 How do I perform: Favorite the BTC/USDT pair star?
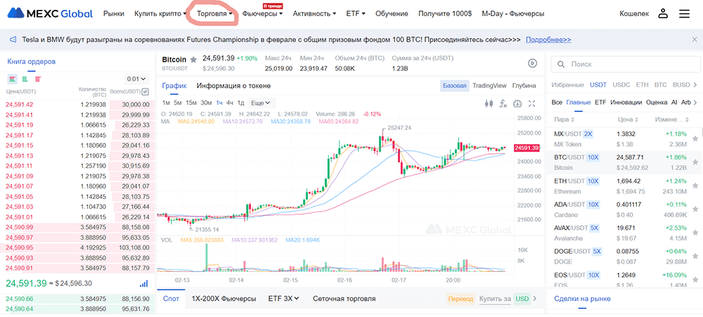pos(695,162)
